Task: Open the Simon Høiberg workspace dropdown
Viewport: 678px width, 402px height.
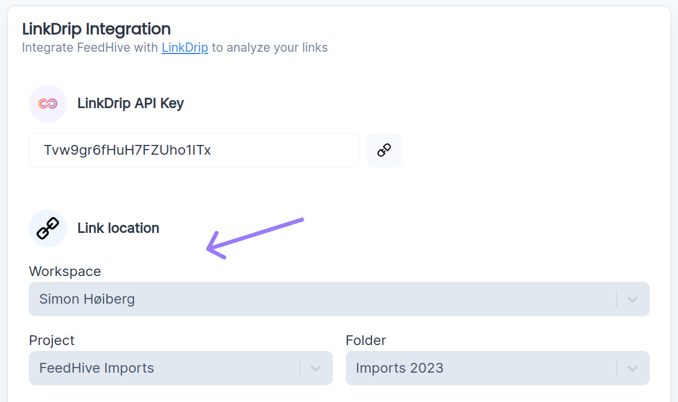Action: (322, 299)
